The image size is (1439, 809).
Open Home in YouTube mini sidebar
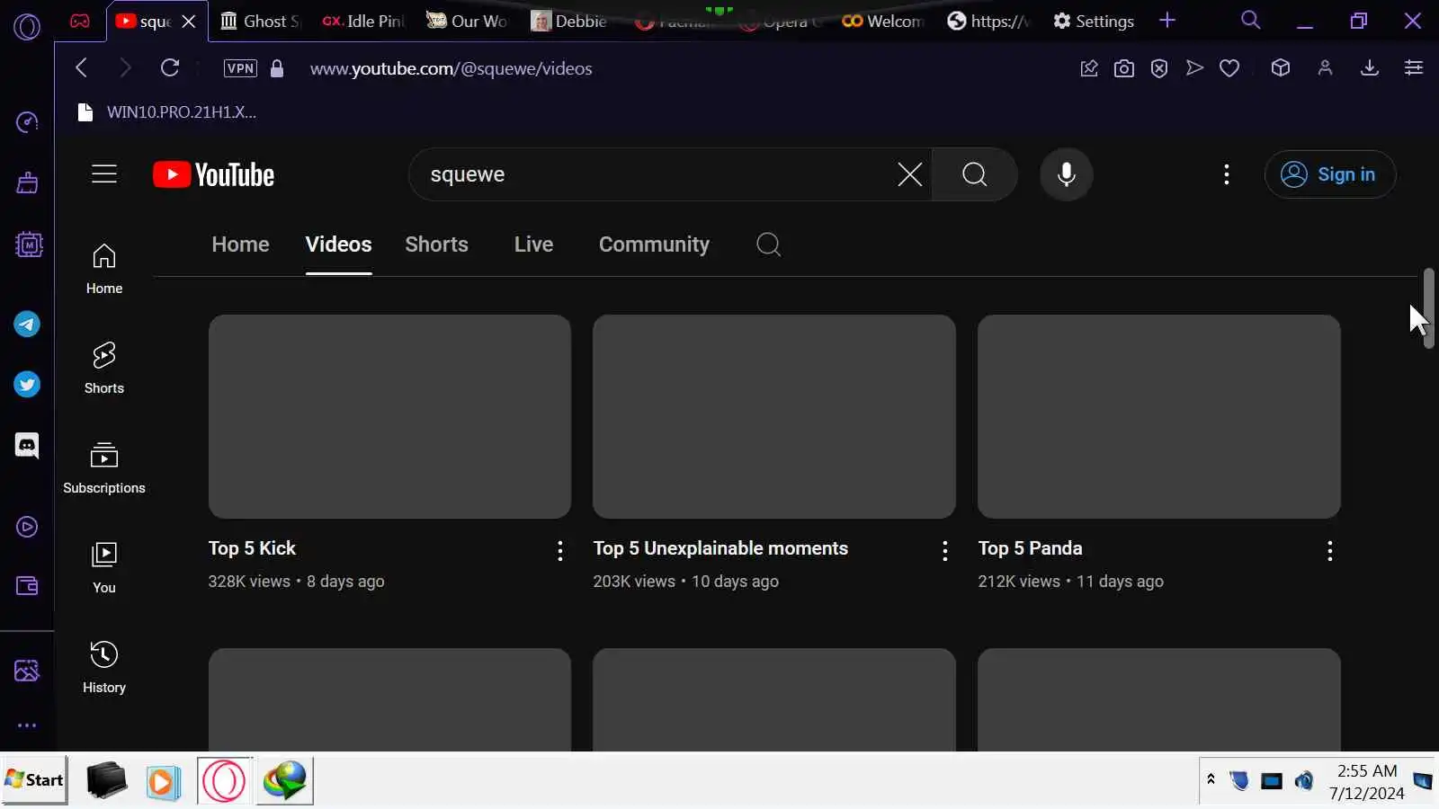(104, 269)
